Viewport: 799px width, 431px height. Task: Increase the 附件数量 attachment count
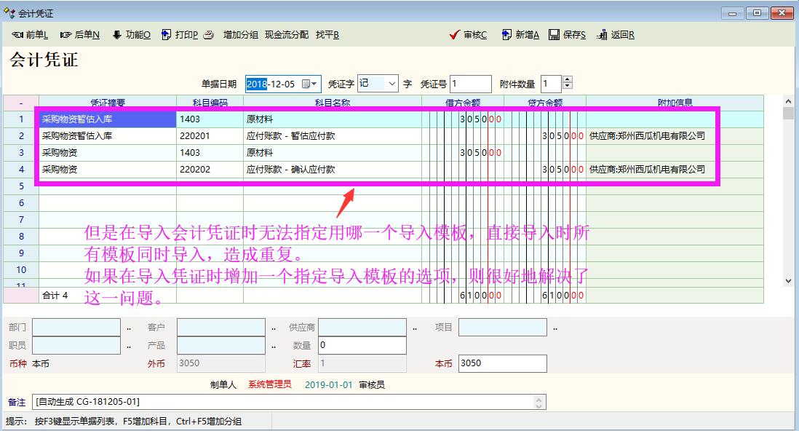[x=568, y=80]
